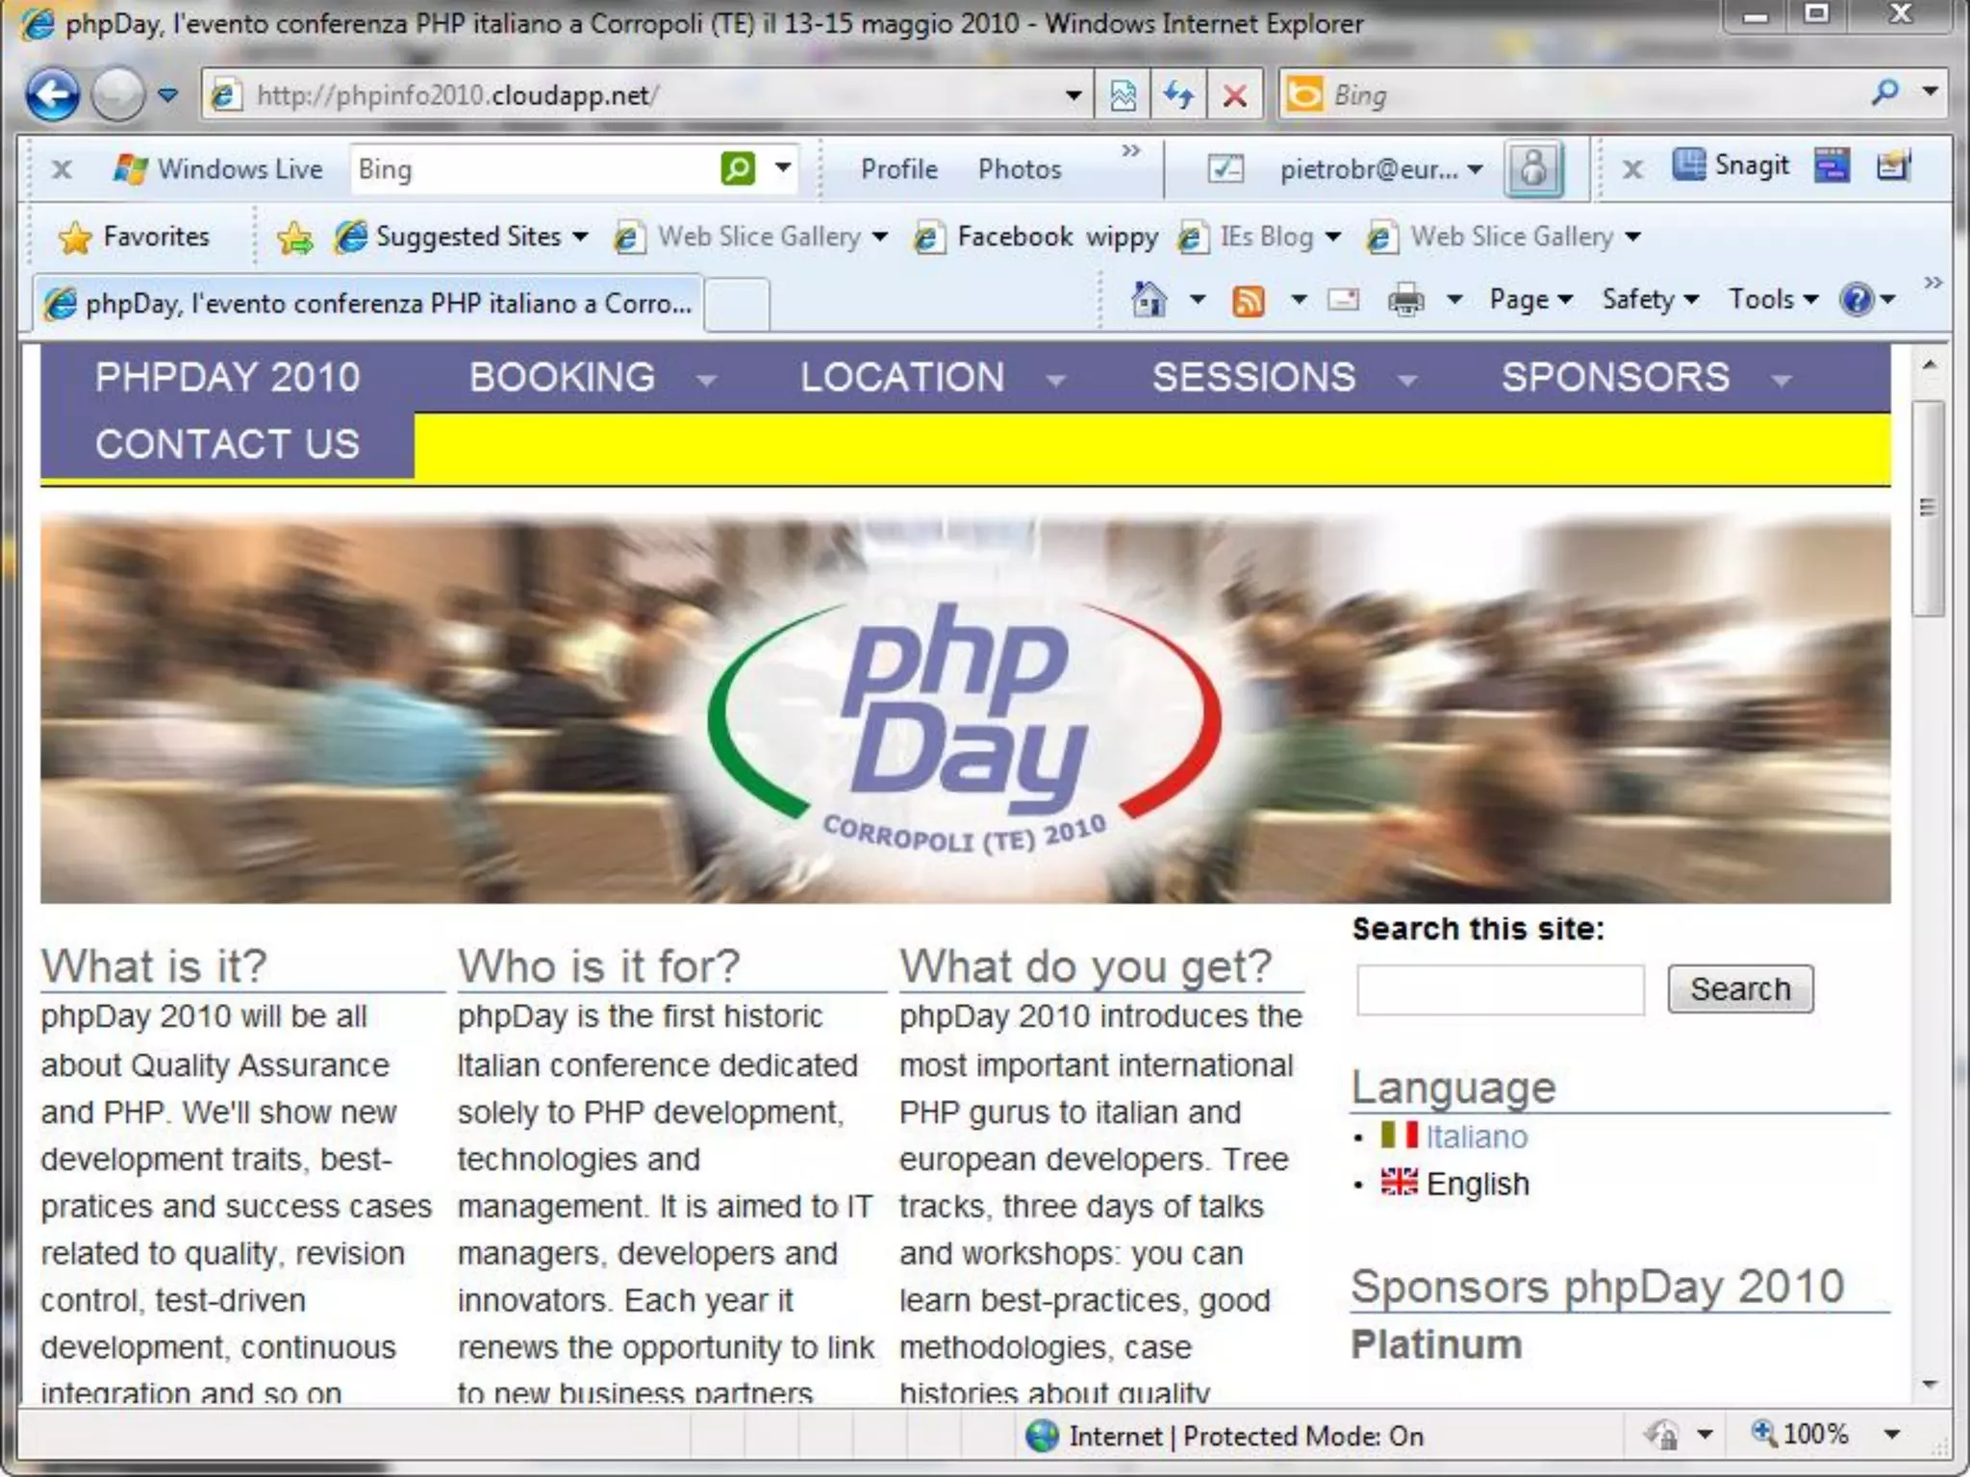Click the Search button on the site
The image size is (1970, 1477).
(1739, 989)
